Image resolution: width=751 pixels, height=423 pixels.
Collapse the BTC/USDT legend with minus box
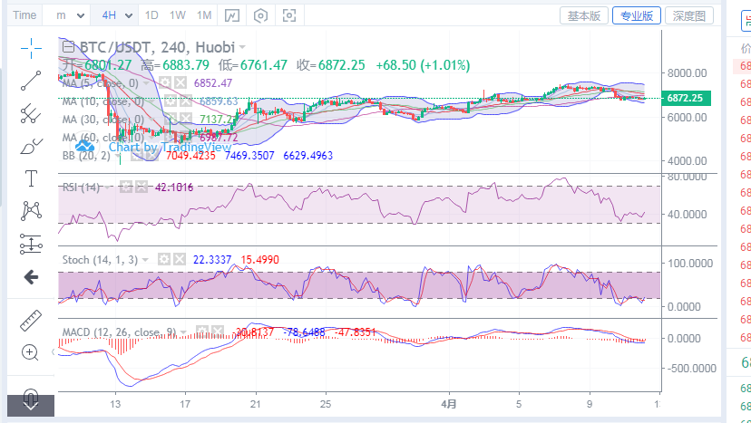tap(67, 46)
